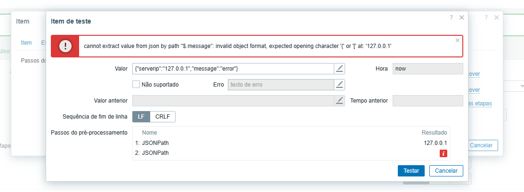
Task: Click the Erro field edit pencil
Action: (339, 85)
